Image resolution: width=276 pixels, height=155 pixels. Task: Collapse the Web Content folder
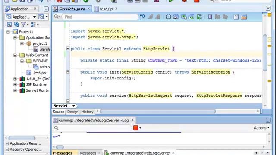point(15,55)
